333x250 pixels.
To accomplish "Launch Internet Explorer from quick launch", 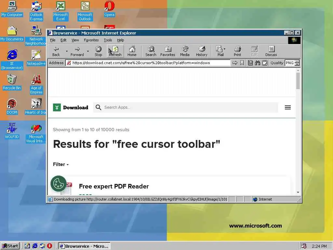I will pos(35,246).
